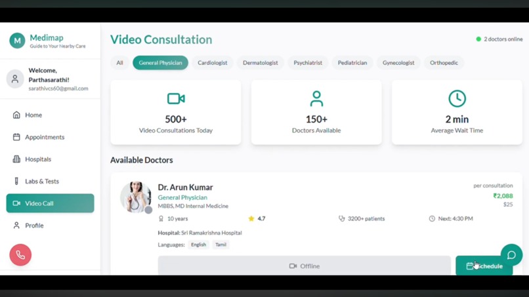Click the Appointments calendar icon
The width and height of the screenshot is (529, 297).
[16, 137]
